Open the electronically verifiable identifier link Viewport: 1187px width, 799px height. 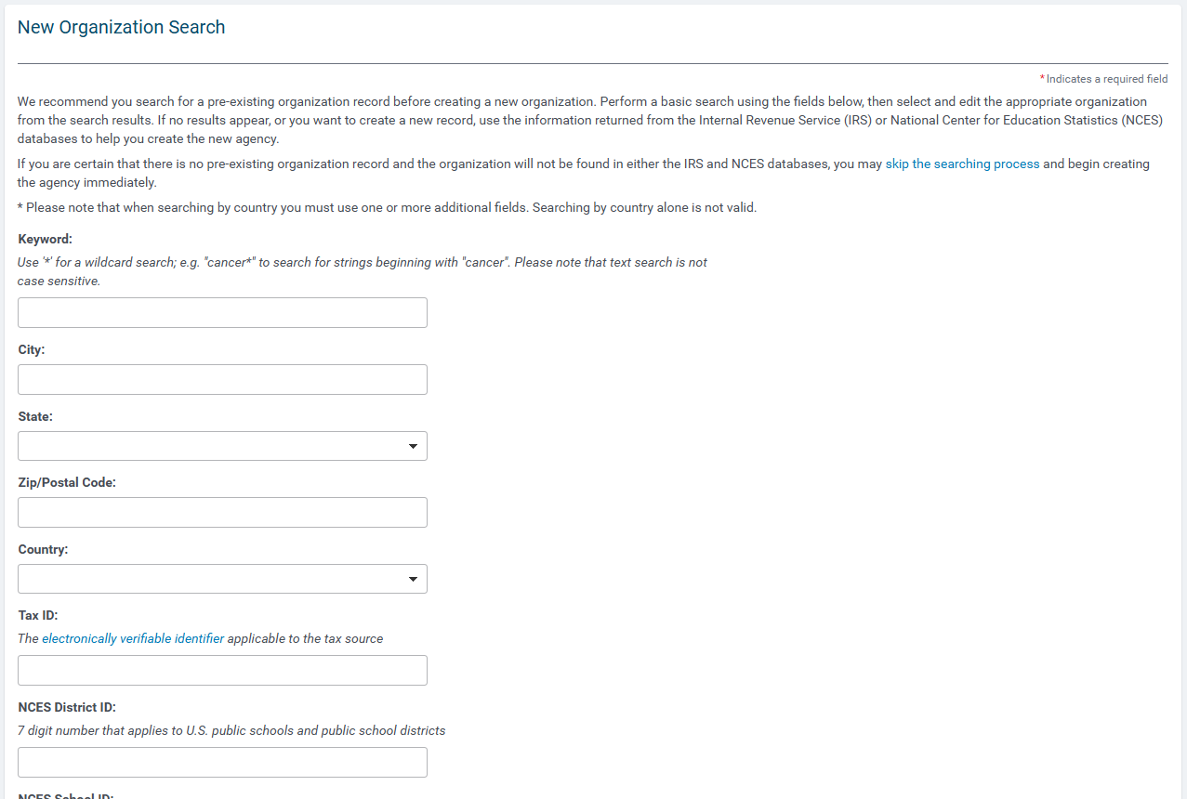click(x=133, y=638)
